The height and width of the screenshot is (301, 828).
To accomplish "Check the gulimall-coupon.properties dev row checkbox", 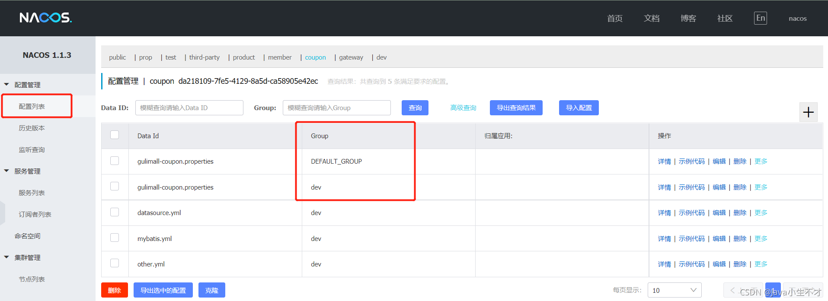I will tap(115, 186).
